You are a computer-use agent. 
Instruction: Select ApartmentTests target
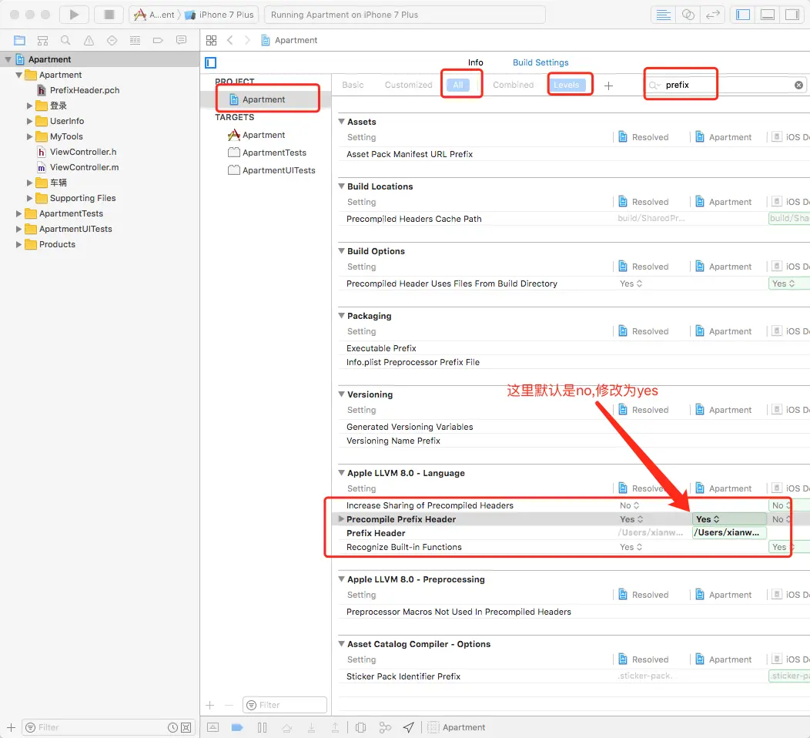pos(273,153)
